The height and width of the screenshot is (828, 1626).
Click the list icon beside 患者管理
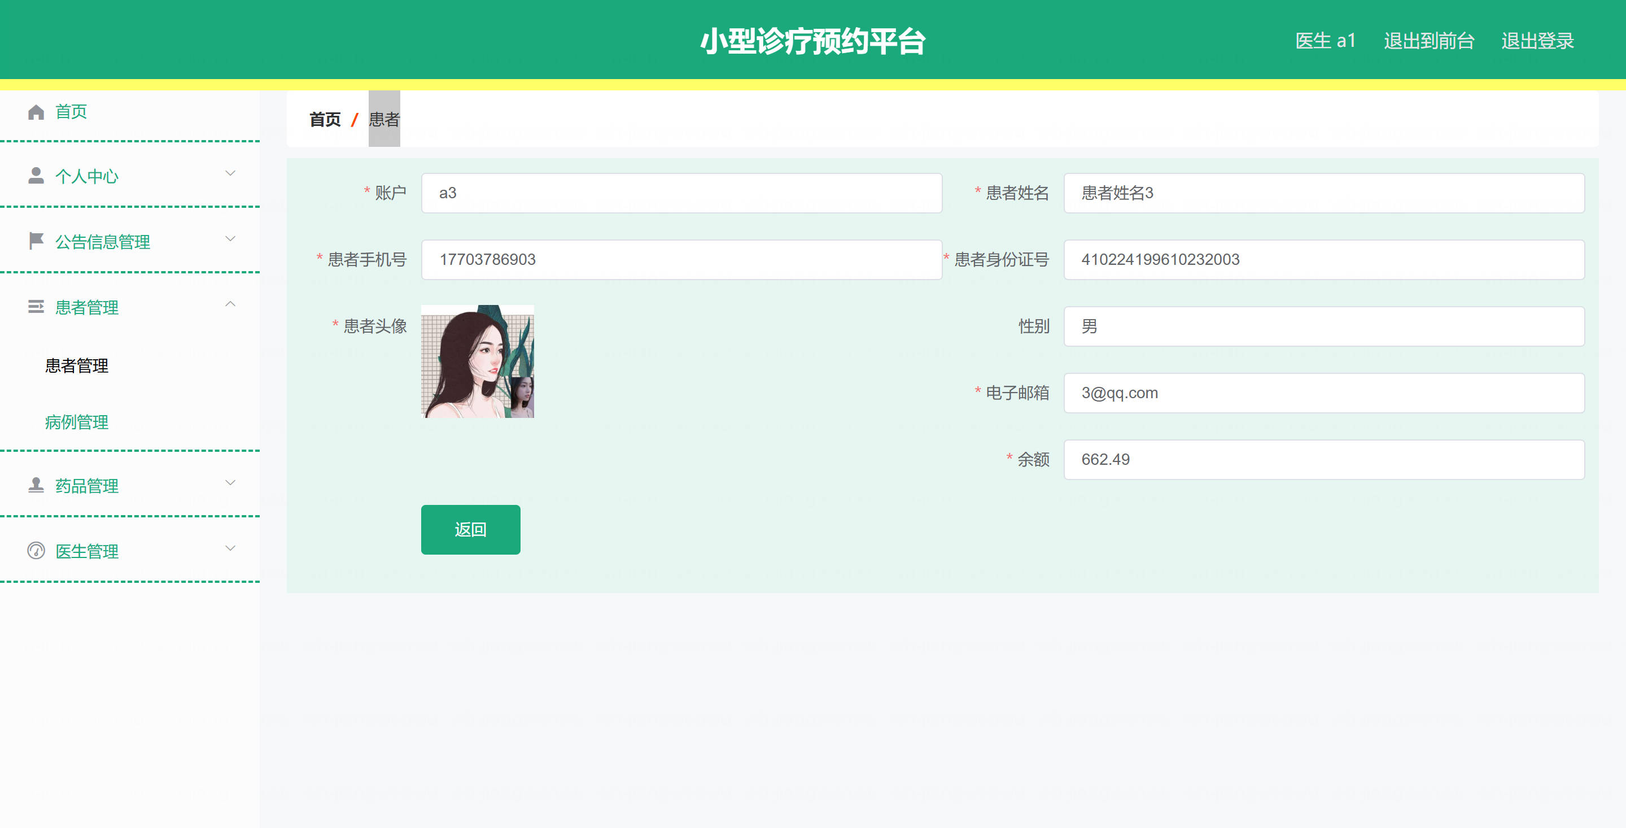(36, 306)
